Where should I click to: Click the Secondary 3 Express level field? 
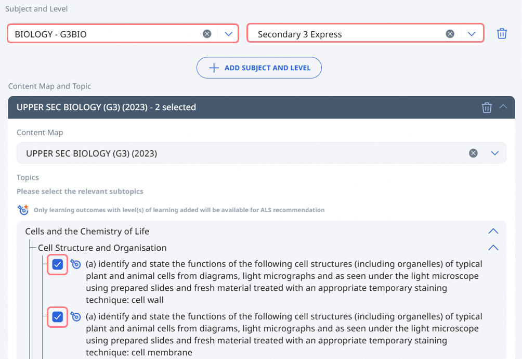(365, 34)
